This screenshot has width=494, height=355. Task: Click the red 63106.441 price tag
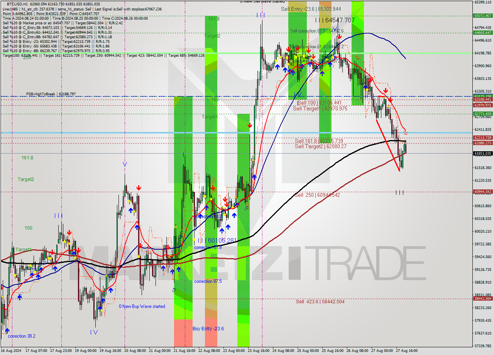(482, 99)
